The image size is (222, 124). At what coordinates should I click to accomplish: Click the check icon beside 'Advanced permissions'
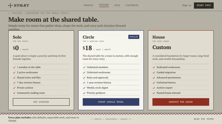[x=154, y=78]
